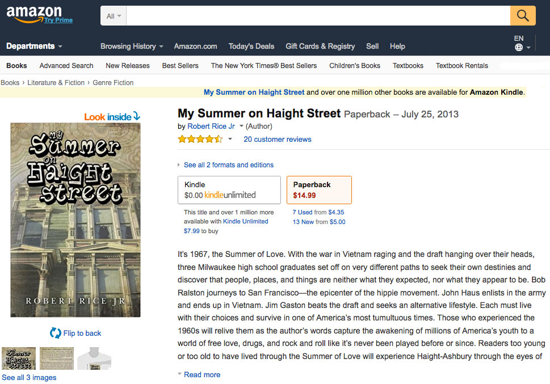
Task: Open the All search category dropdown
Action: click(x=114, y=16)
